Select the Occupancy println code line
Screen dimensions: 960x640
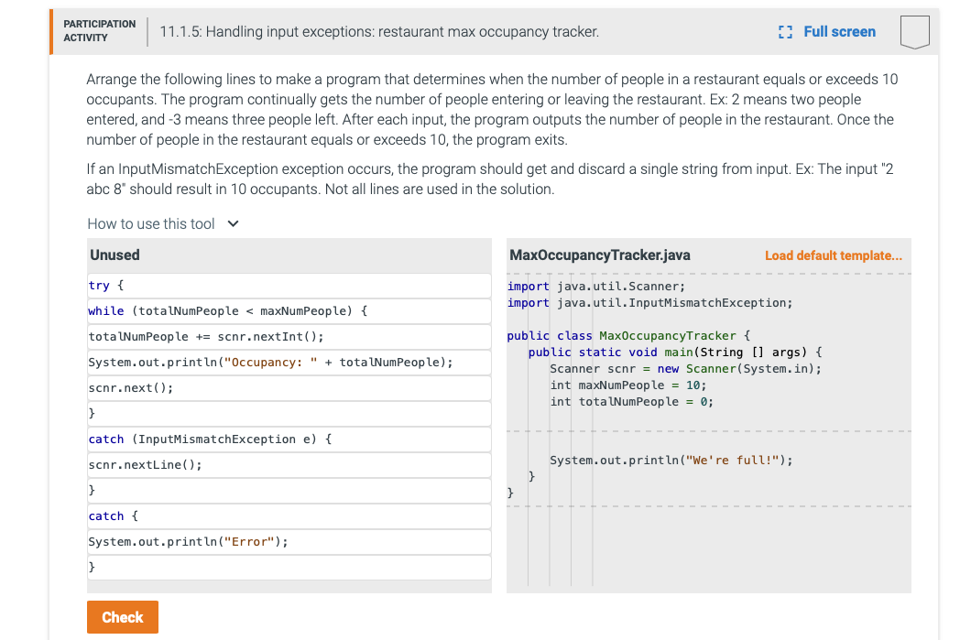289,362
